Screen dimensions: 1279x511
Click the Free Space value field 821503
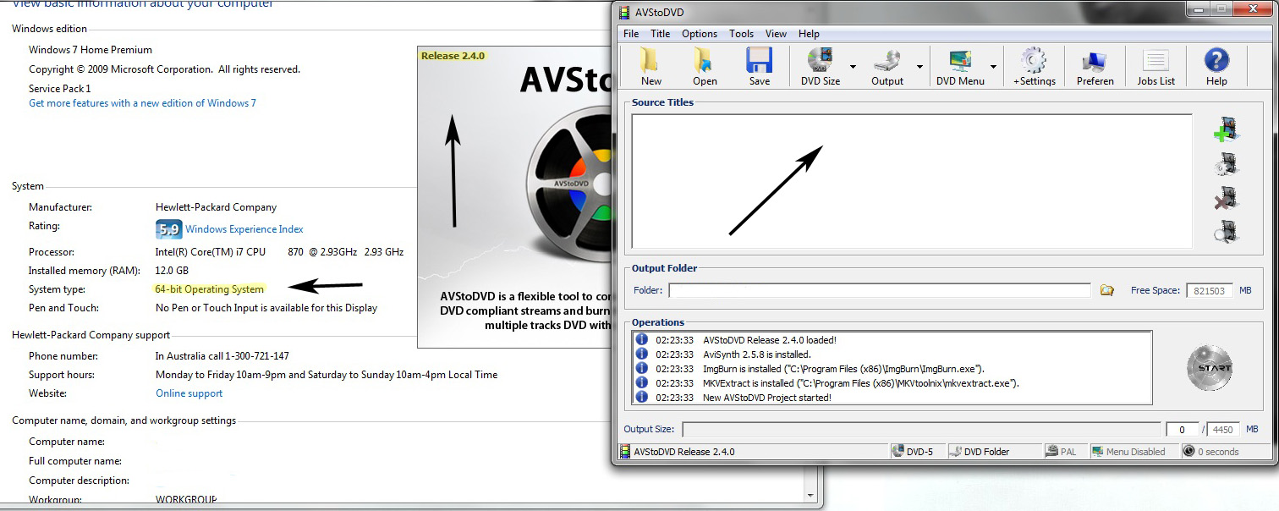pos(1210,290)
